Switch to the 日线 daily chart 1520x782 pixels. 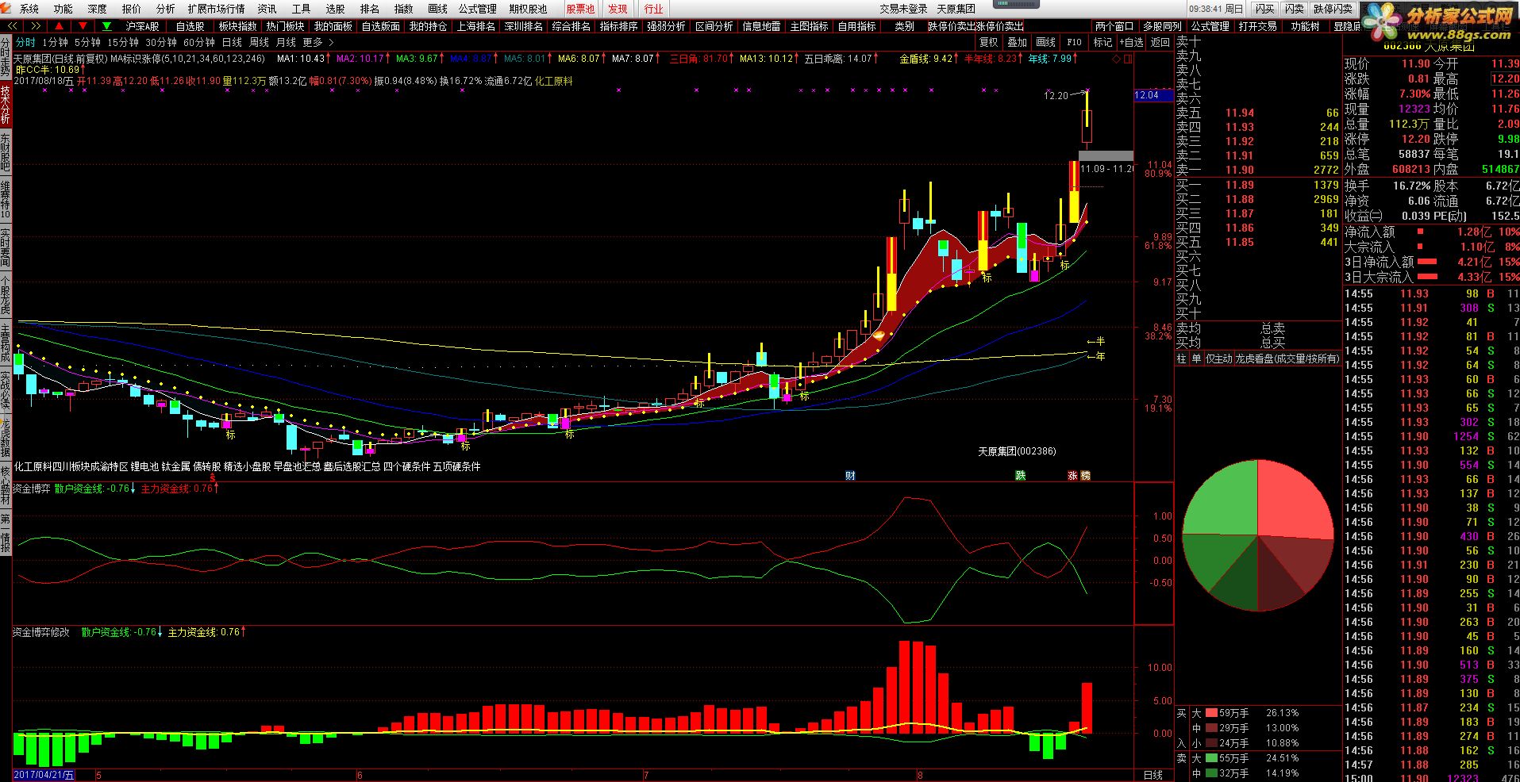click(232, 42)
